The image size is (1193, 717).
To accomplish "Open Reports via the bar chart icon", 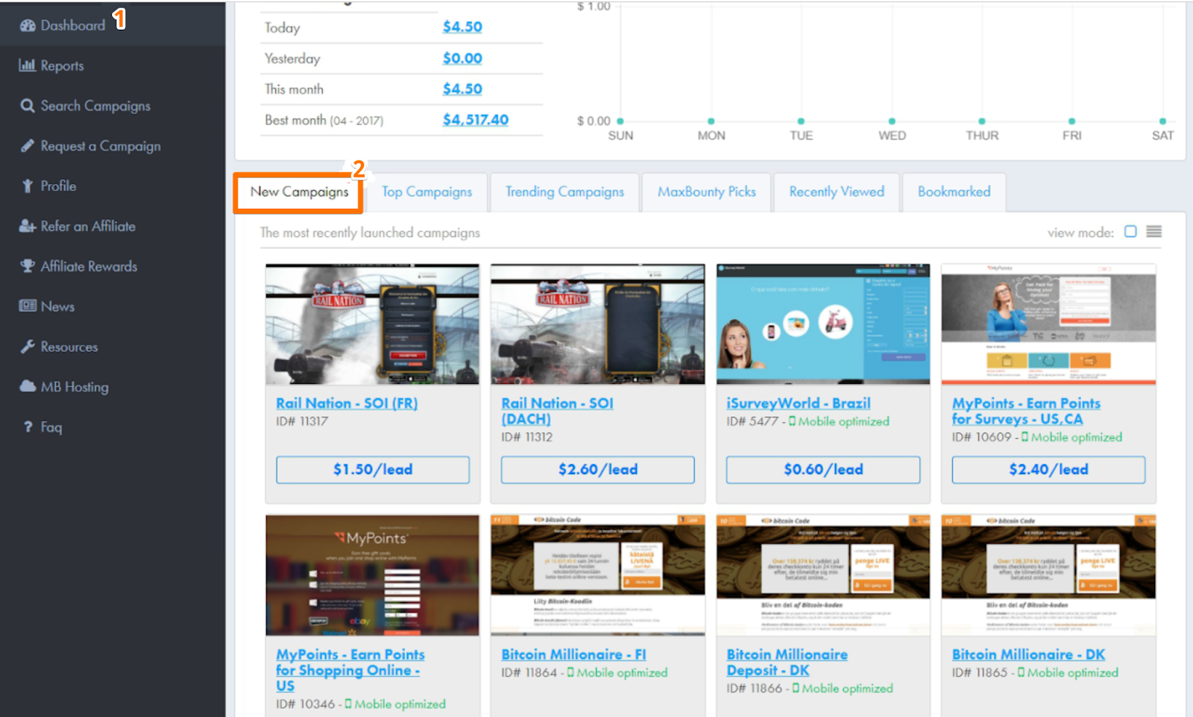I will pos(28,66).
